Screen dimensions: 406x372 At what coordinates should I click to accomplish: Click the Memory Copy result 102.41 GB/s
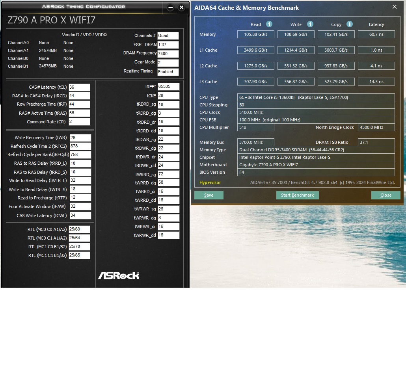pos(336,34)
